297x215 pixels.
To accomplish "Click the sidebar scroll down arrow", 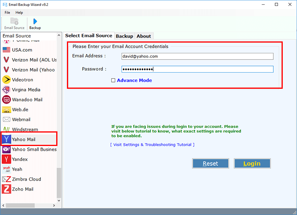I will pyautogui.click(x=59, y=200).
